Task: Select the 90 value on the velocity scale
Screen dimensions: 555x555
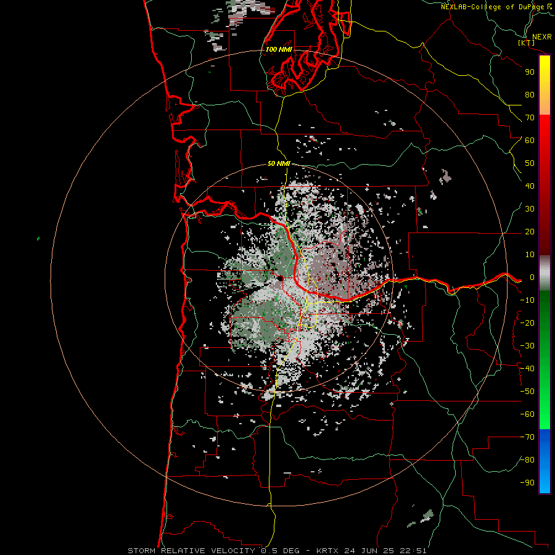Action: (530, 72)
